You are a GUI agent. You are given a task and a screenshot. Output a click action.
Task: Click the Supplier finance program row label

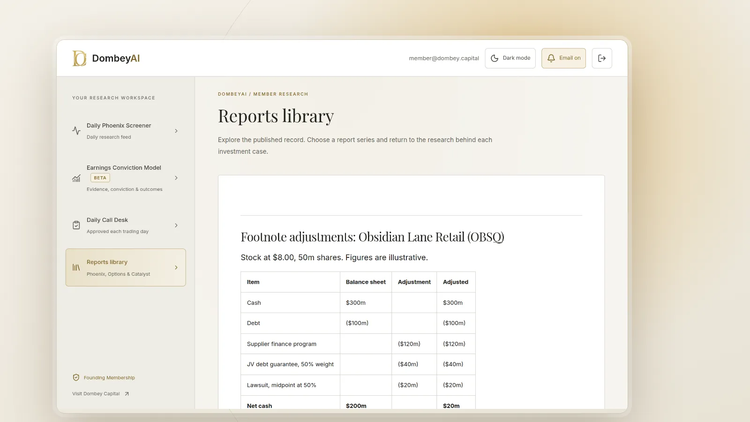click(282, 344)
